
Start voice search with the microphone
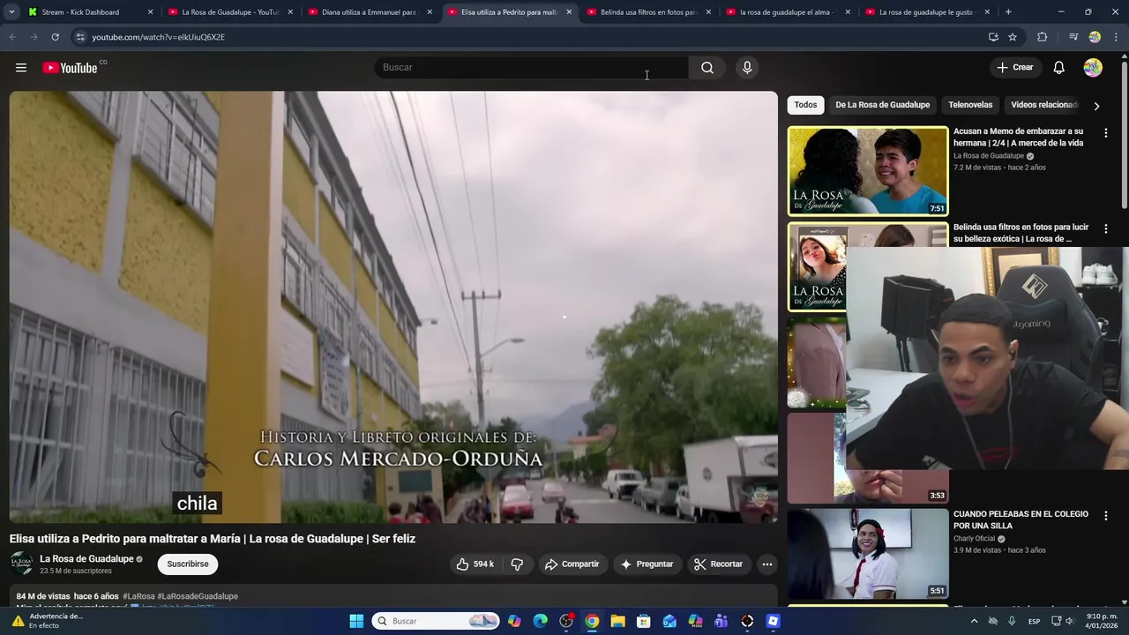pyautogui.click(x=747, y=68)
